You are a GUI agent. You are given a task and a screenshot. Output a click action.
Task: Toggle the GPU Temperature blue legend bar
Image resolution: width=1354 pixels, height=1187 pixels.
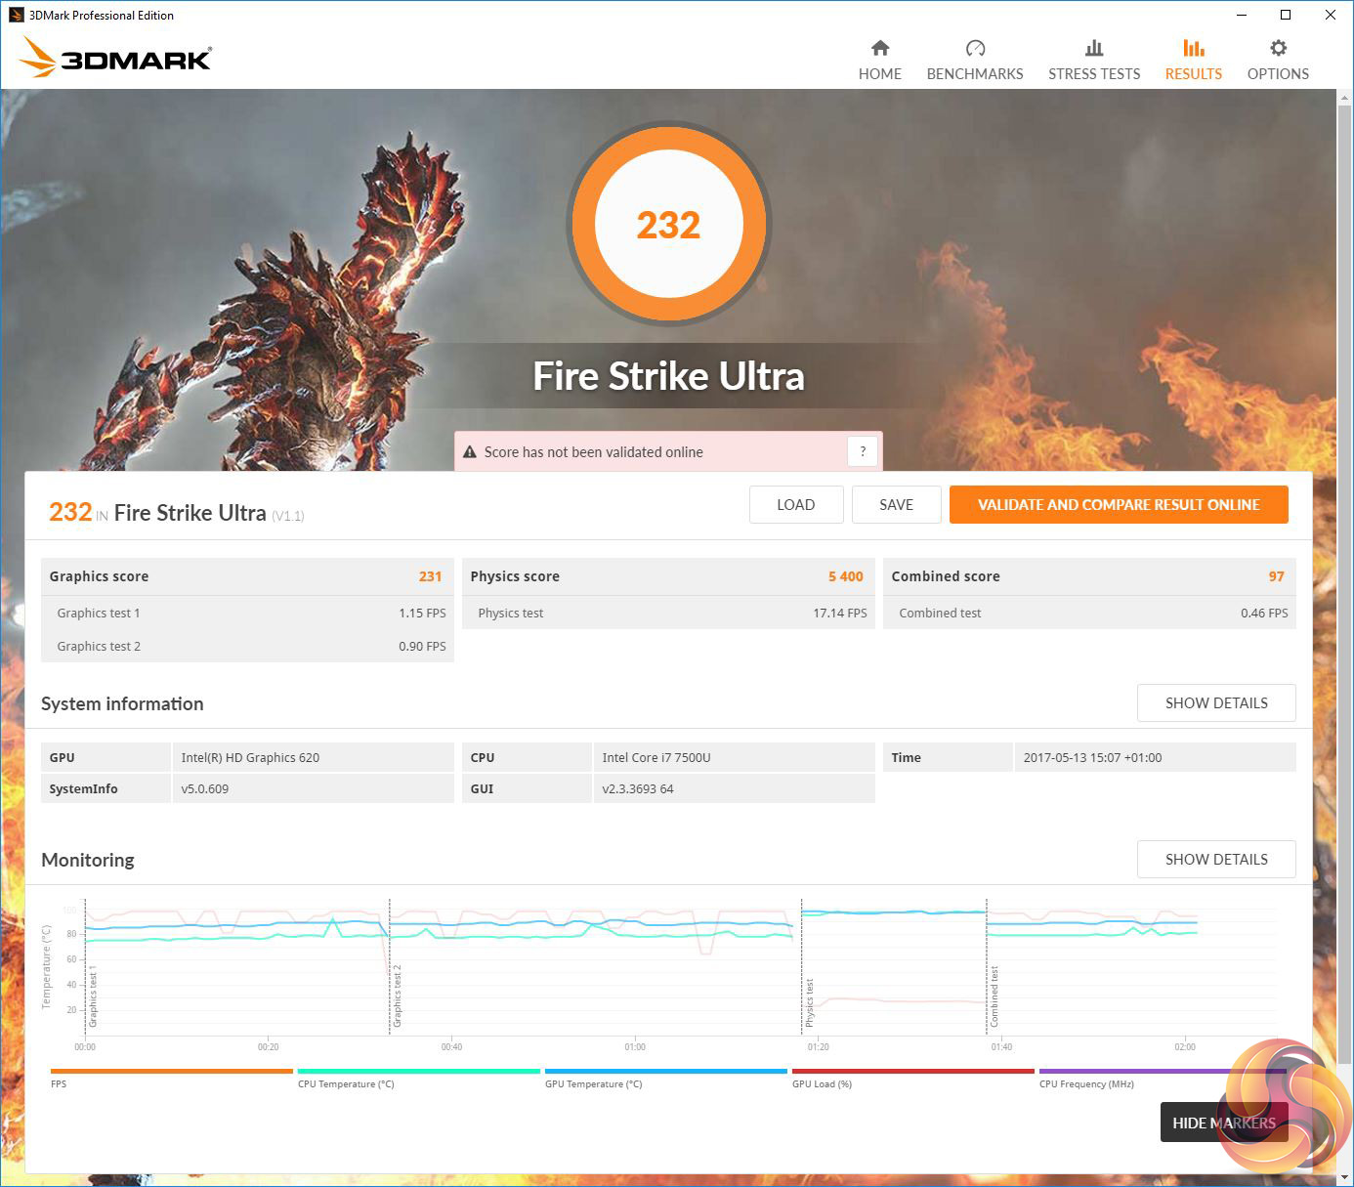click(665, 1071)
